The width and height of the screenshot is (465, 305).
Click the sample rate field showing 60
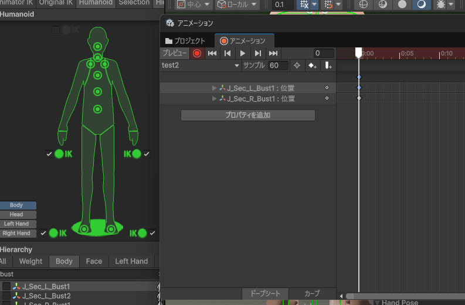(x=277, y=66)
